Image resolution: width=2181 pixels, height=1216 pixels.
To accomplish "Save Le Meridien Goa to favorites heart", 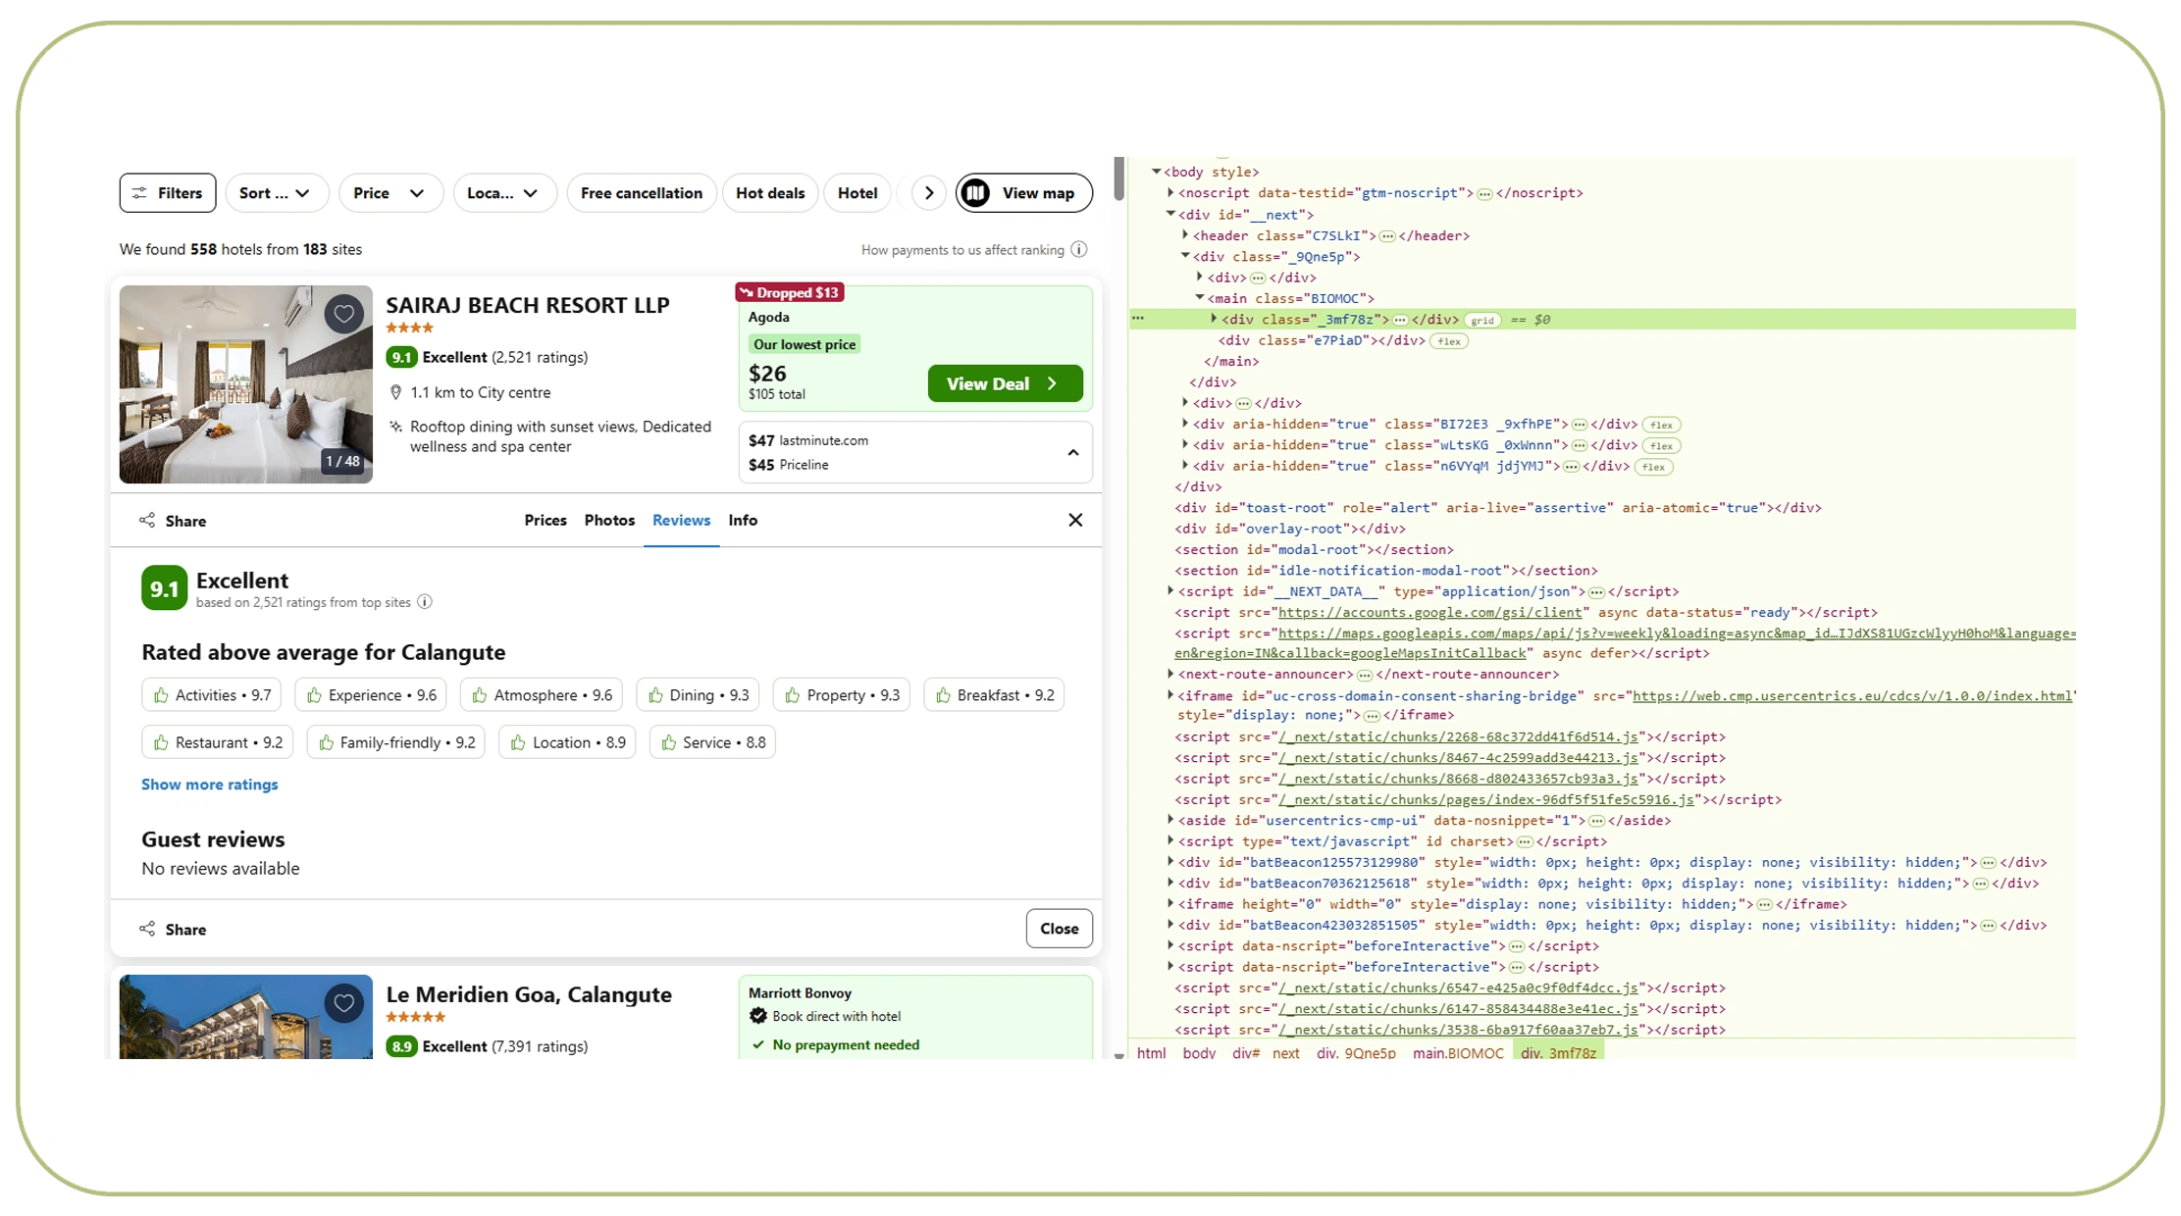I will [x=343, y=1003].
